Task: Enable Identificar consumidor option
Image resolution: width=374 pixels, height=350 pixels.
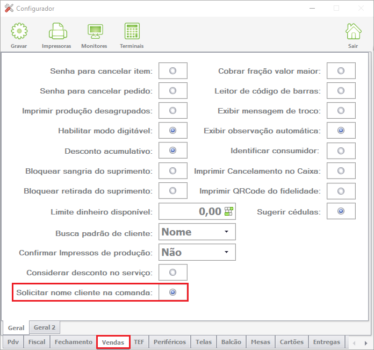Action: pos(341,151)
